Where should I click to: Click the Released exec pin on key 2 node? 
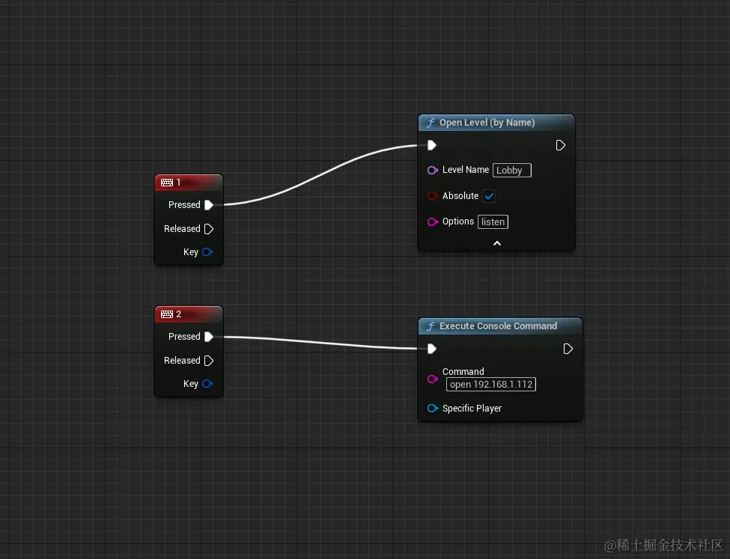tap(209, 361)
